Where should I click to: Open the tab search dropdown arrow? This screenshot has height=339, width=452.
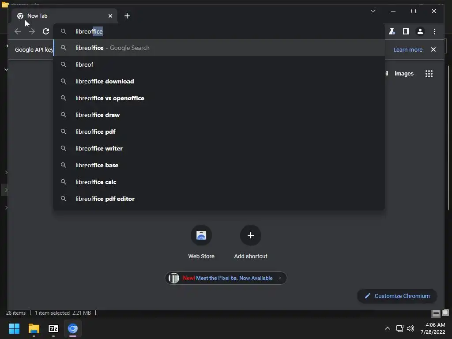[373, 11]
